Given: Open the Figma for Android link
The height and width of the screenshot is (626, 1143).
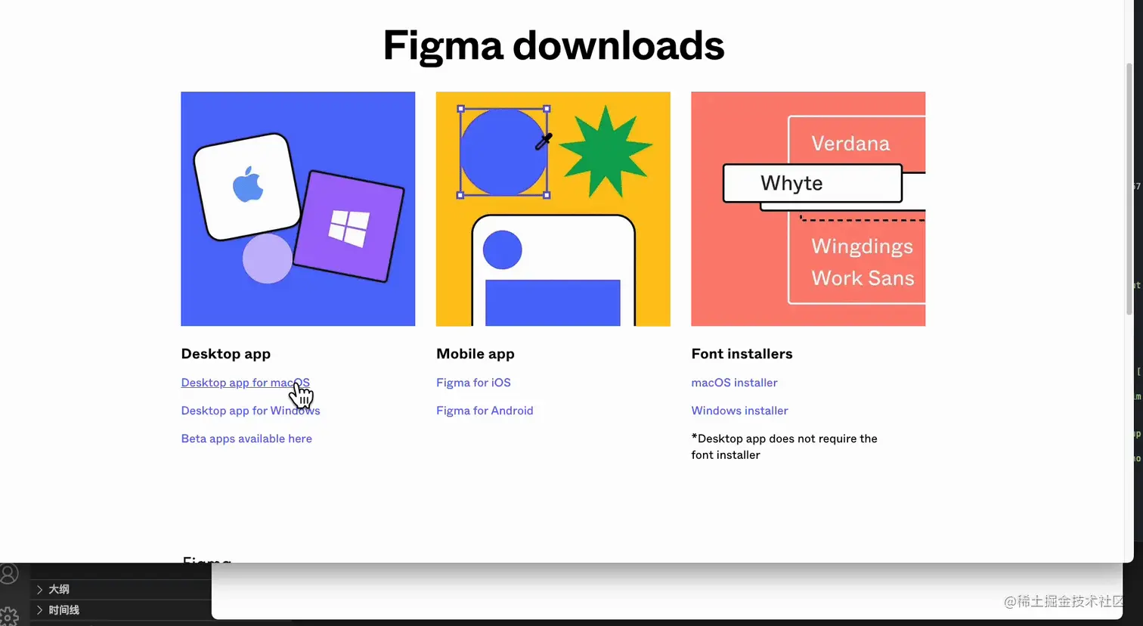Looking at the screenshot, I should 485,411.
